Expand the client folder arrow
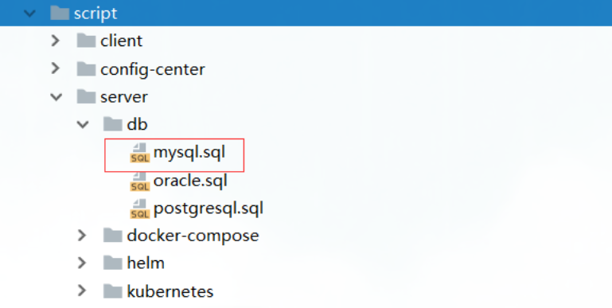This screenshot has height=308, width=612. 56,41
